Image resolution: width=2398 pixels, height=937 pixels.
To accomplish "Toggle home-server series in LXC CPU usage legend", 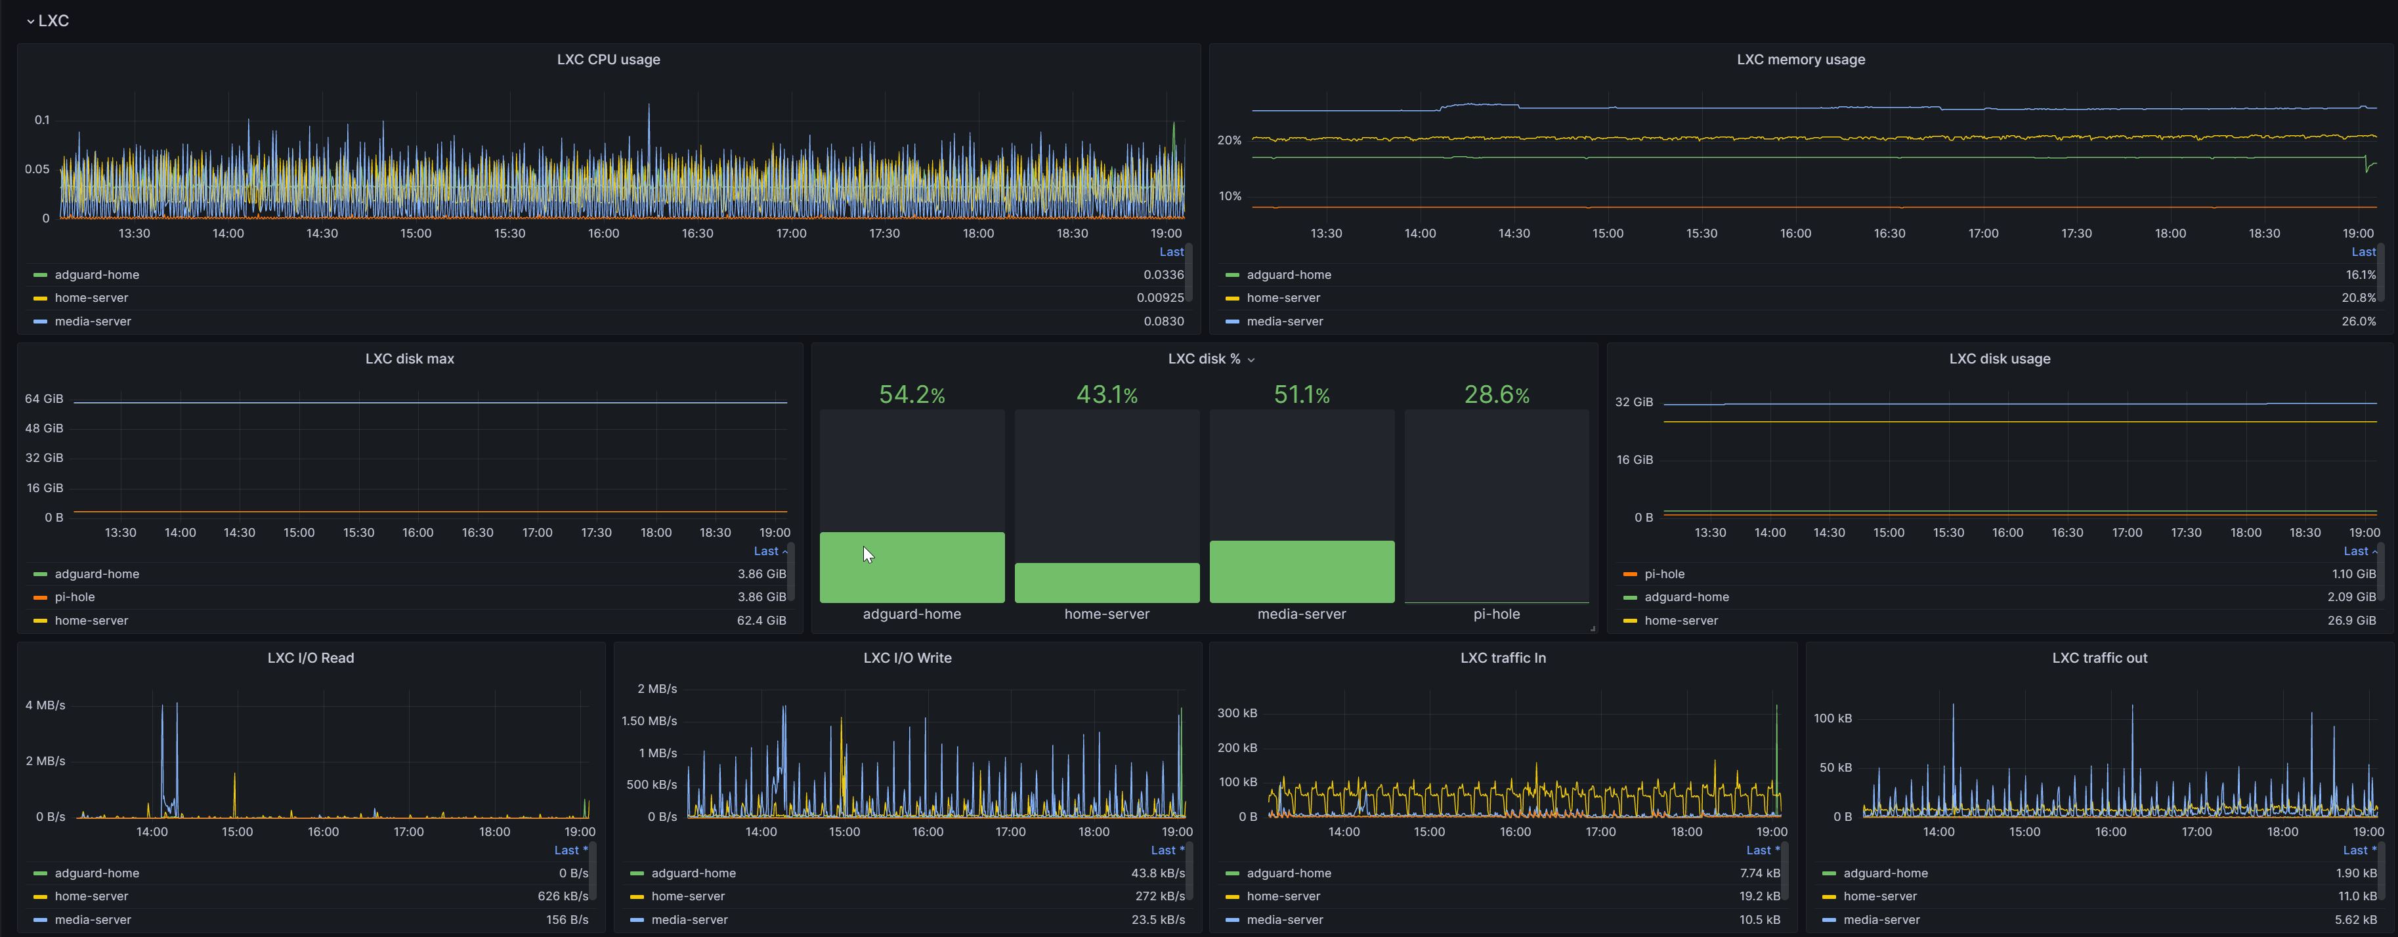I will [x=91, y=299].
